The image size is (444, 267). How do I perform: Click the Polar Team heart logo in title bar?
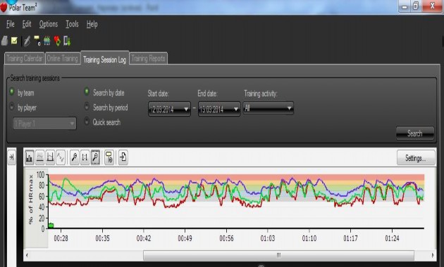[4, 7]
